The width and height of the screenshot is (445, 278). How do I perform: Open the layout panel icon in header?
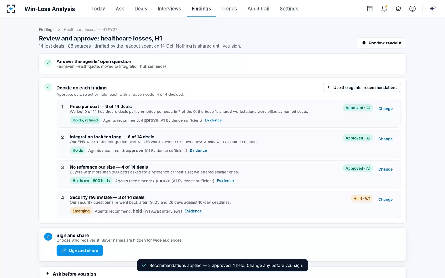click(370, 9)
